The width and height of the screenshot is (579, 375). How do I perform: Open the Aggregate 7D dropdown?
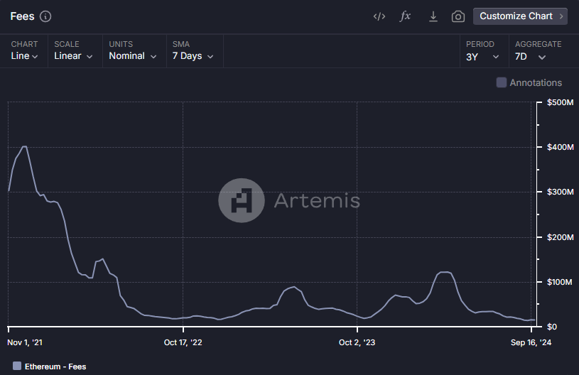[x=531, y=57]
